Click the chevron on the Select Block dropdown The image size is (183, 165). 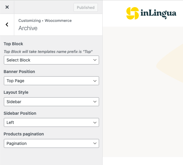point(95,60)
